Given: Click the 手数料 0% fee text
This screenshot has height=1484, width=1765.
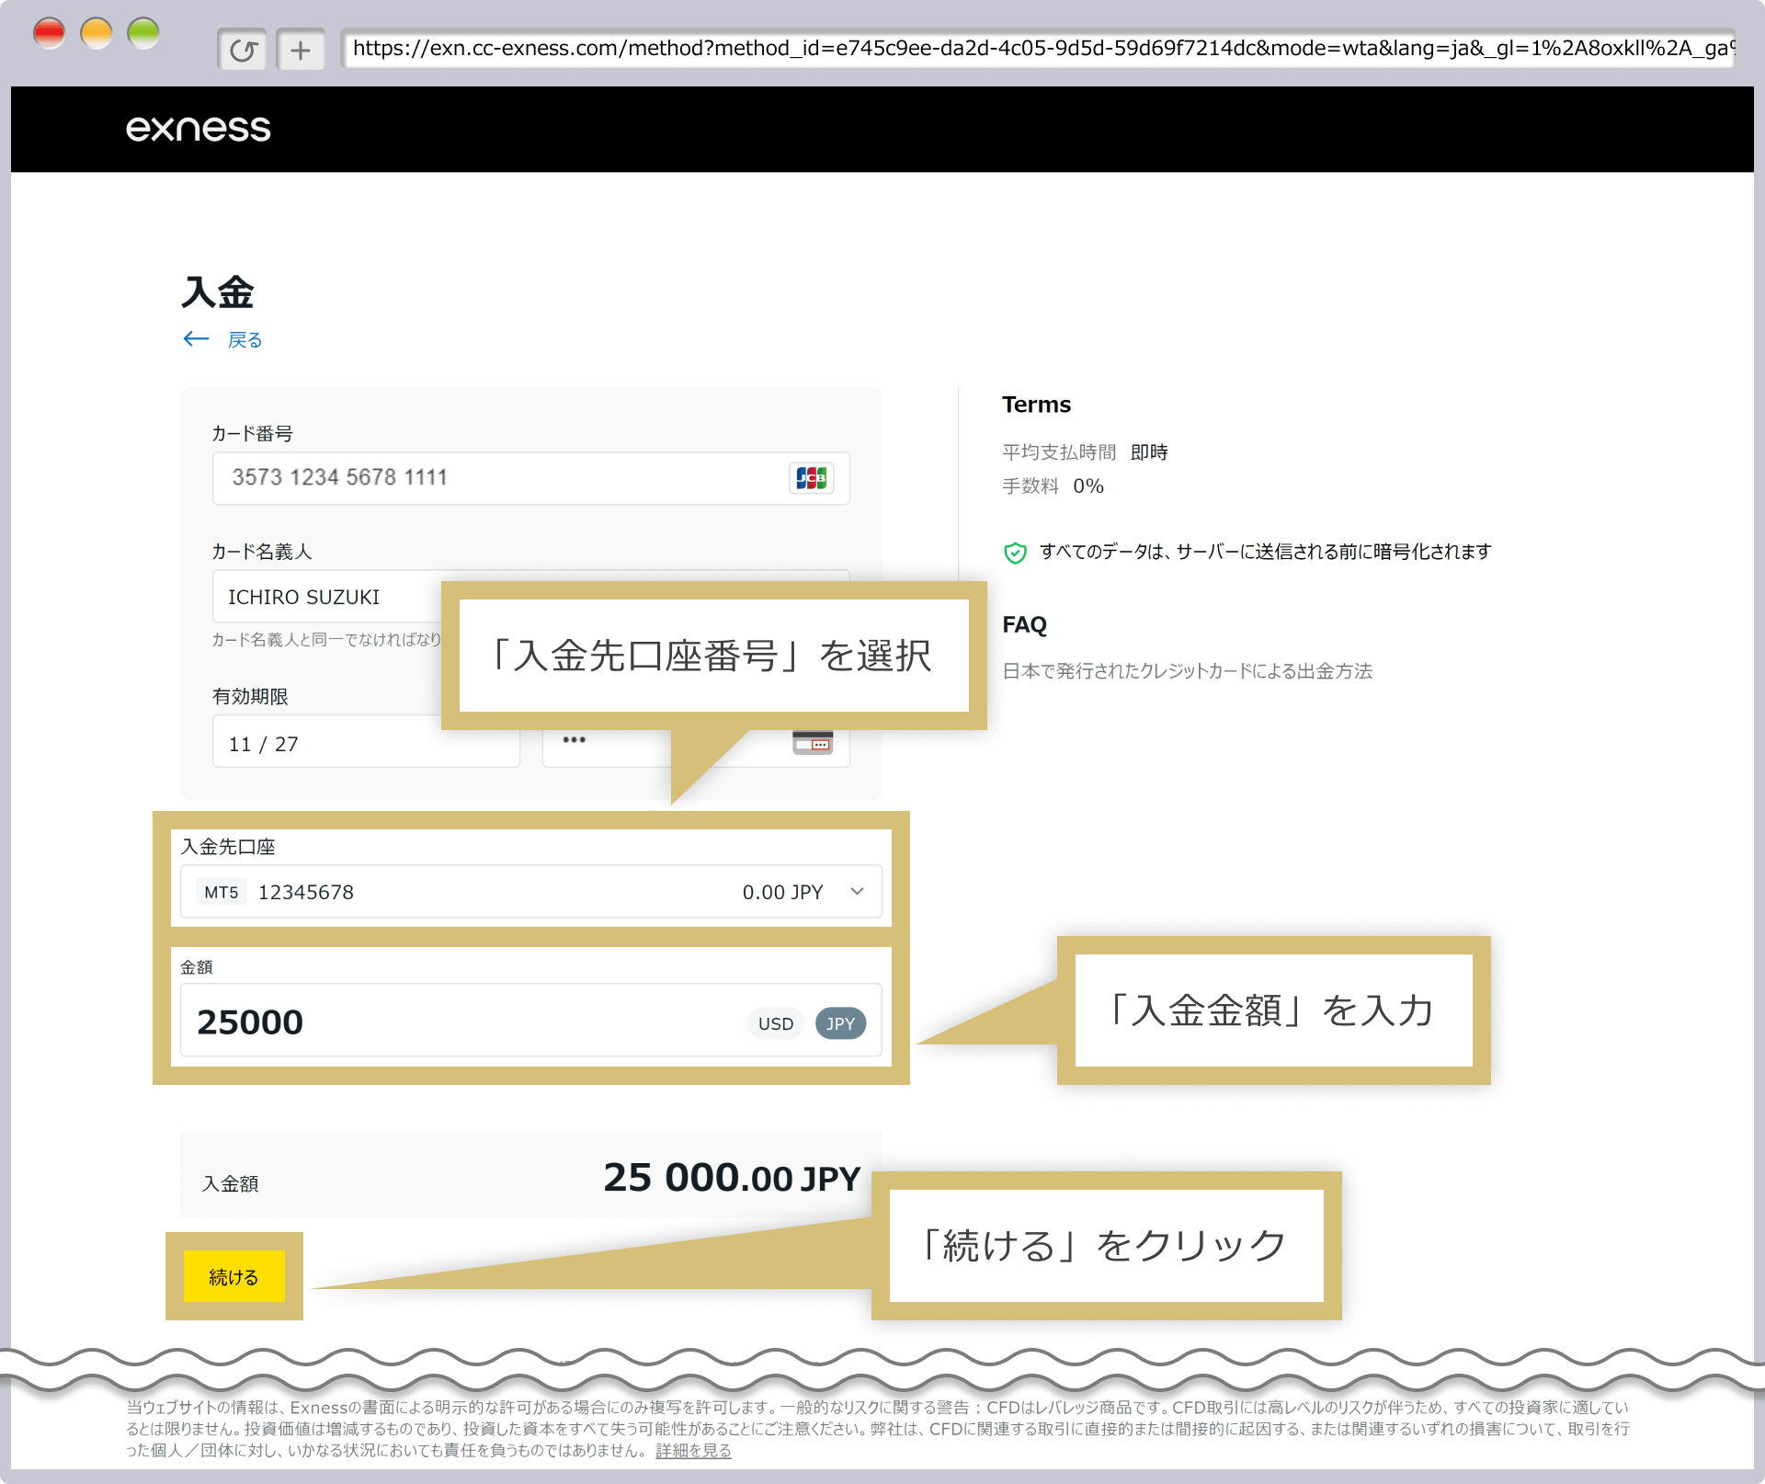Looking at the screenshot, I should 1053,485.
